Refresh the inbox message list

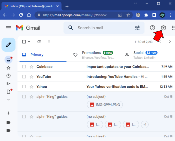(39, 42)
